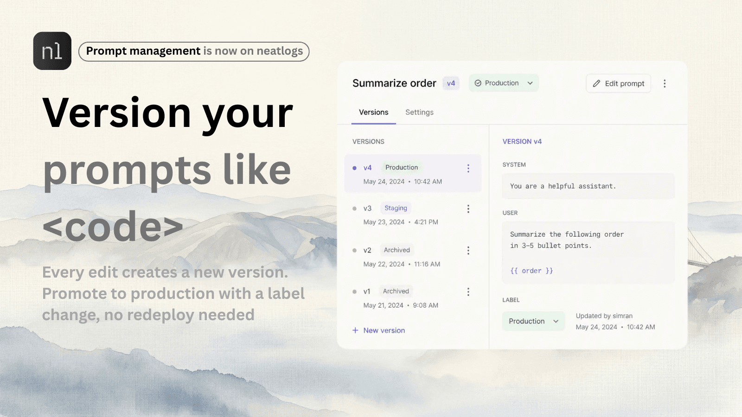Click the chevron of the LABEL Production dropdown
Screen dimensions: 742x417
556,321
